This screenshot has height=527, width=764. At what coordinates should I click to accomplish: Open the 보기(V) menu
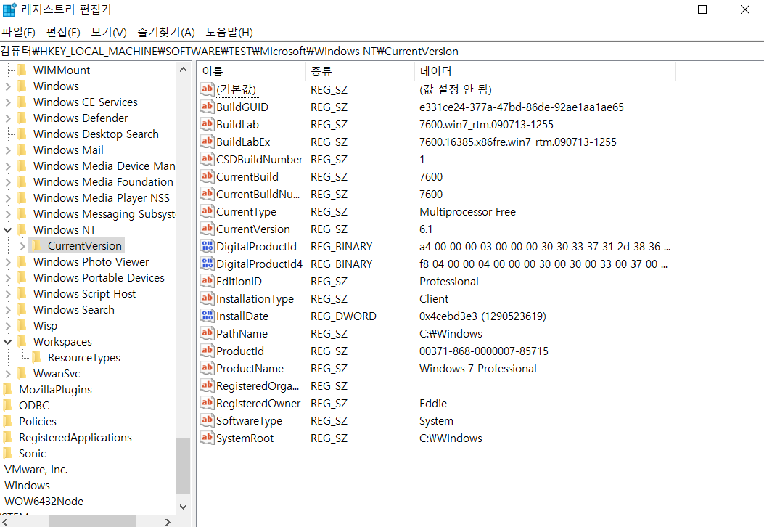tap(109, 32)
